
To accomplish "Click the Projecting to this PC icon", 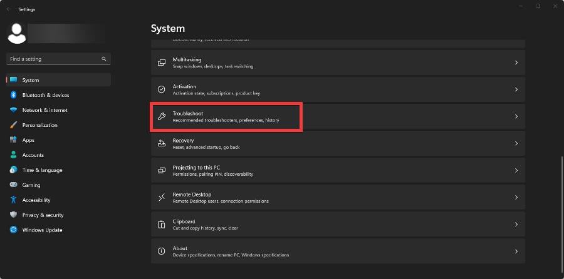I will point(161,170).
